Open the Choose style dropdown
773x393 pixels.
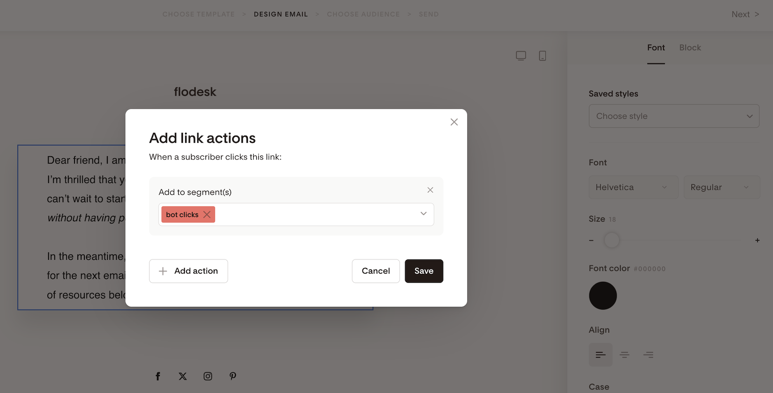point(674,116)
